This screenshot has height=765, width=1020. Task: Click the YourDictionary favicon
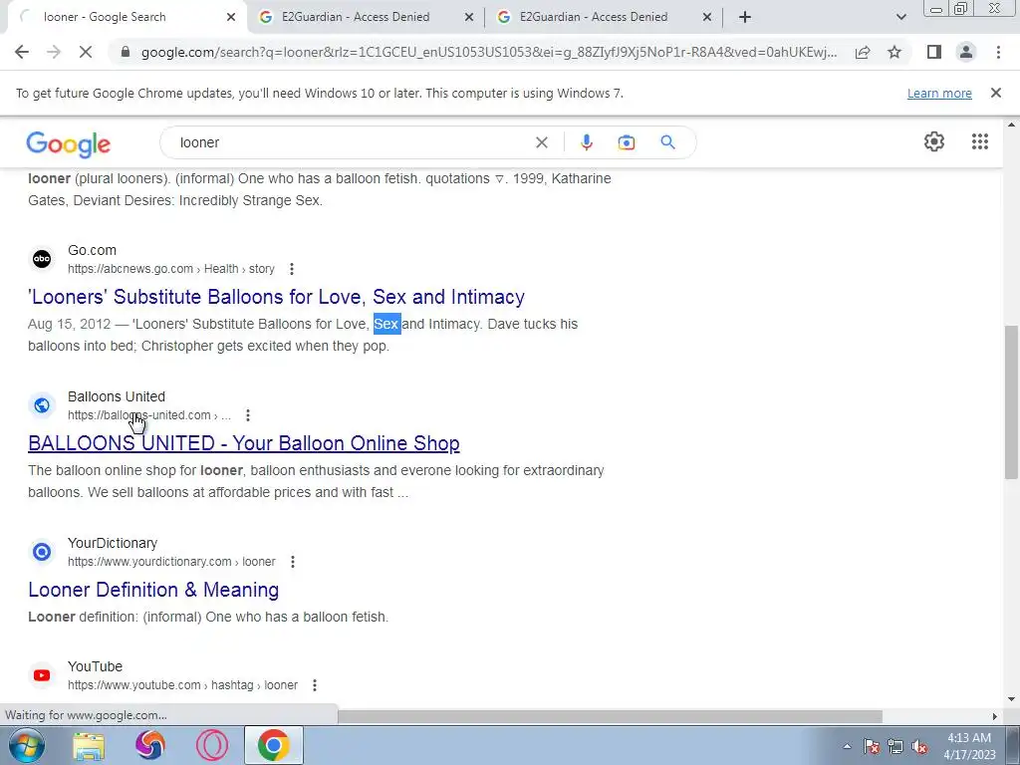[x=42, y=552]
